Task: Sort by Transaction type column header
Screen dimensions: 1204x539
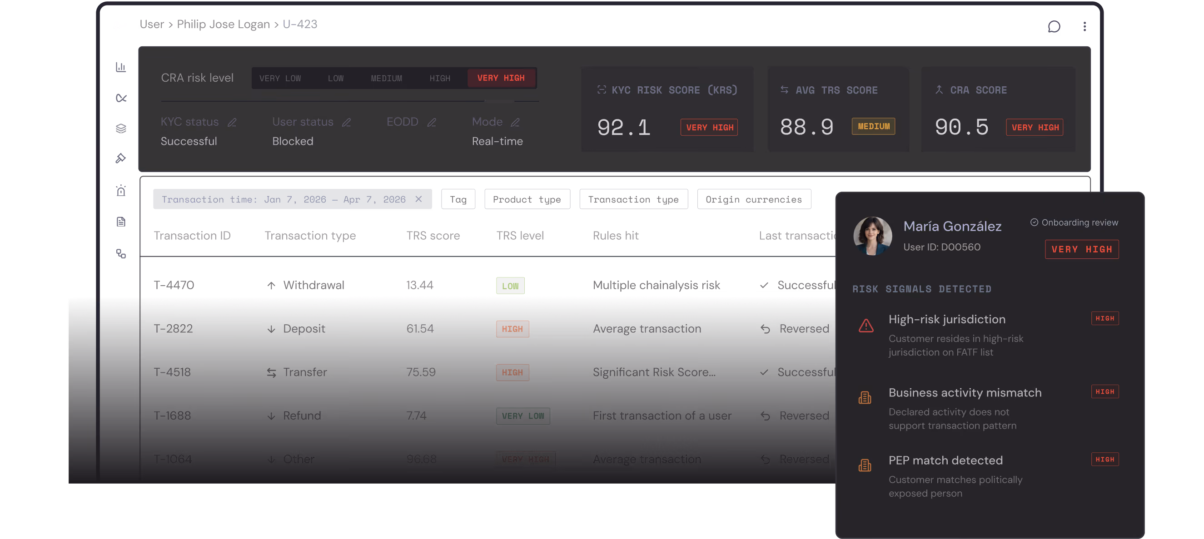Action: tap(310, 235)
